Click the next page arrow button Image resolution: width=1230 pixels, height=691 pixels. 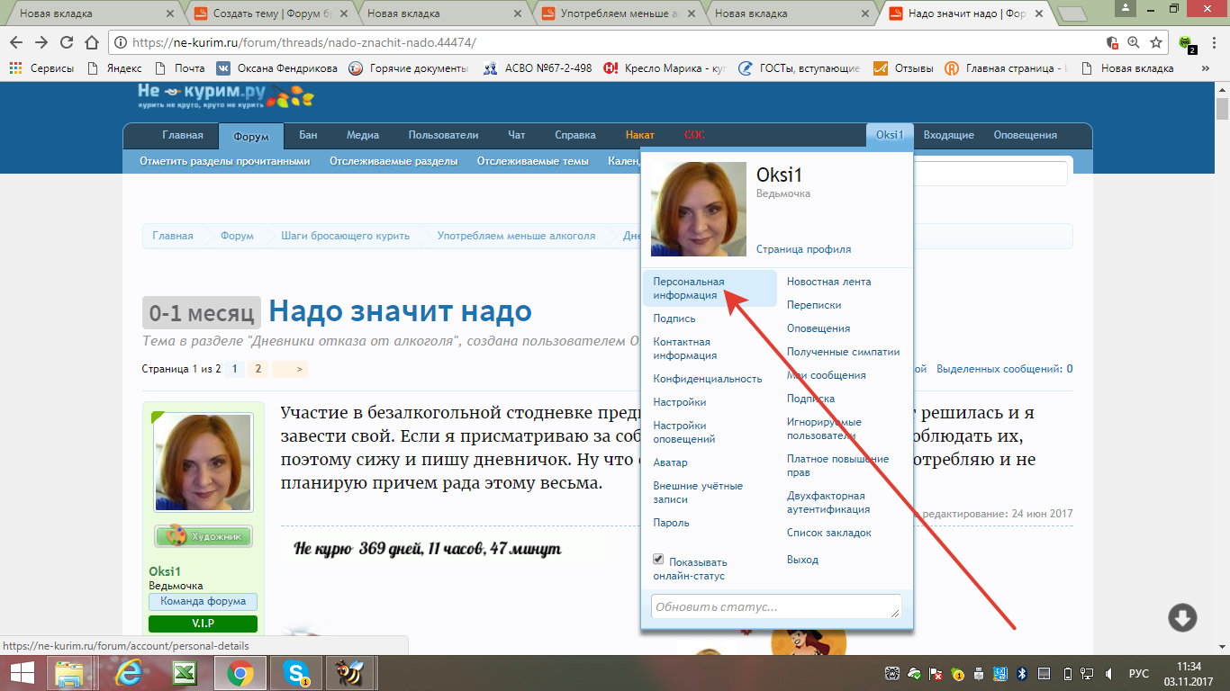click(290, 369)
